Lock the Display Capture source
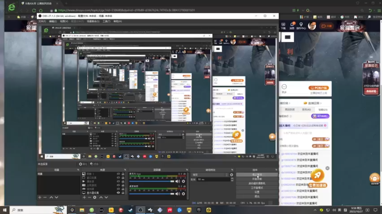The height and width of the screenshot is (214, 382). (123, 193)
